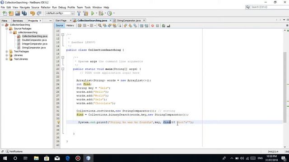Click the Redo toolbar icon

(39, 13)
